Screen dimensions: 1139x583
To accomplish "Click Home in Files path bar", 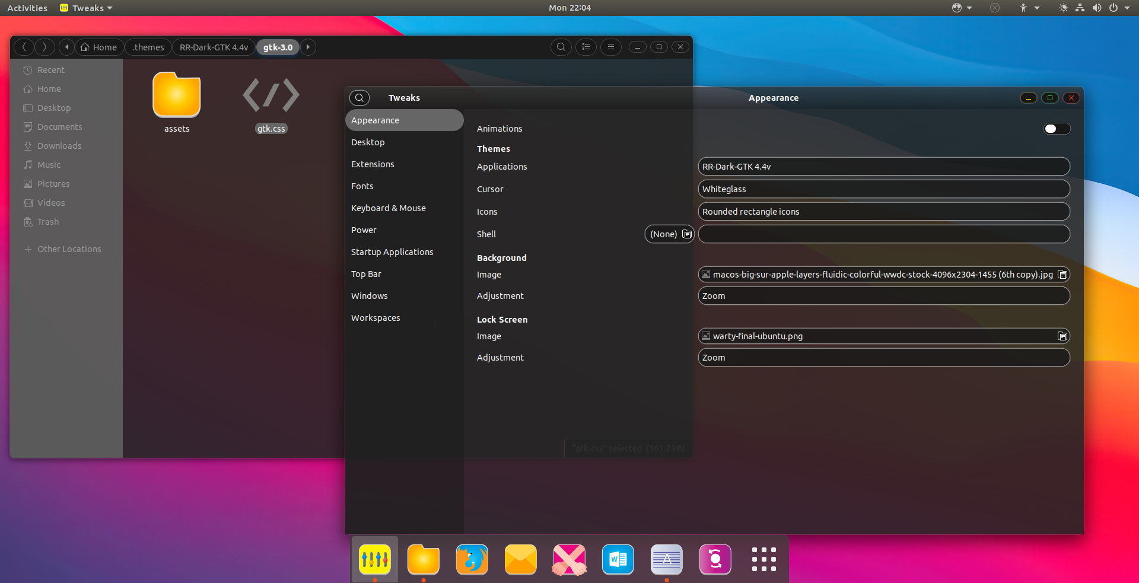I will click(x=100, y=47).
